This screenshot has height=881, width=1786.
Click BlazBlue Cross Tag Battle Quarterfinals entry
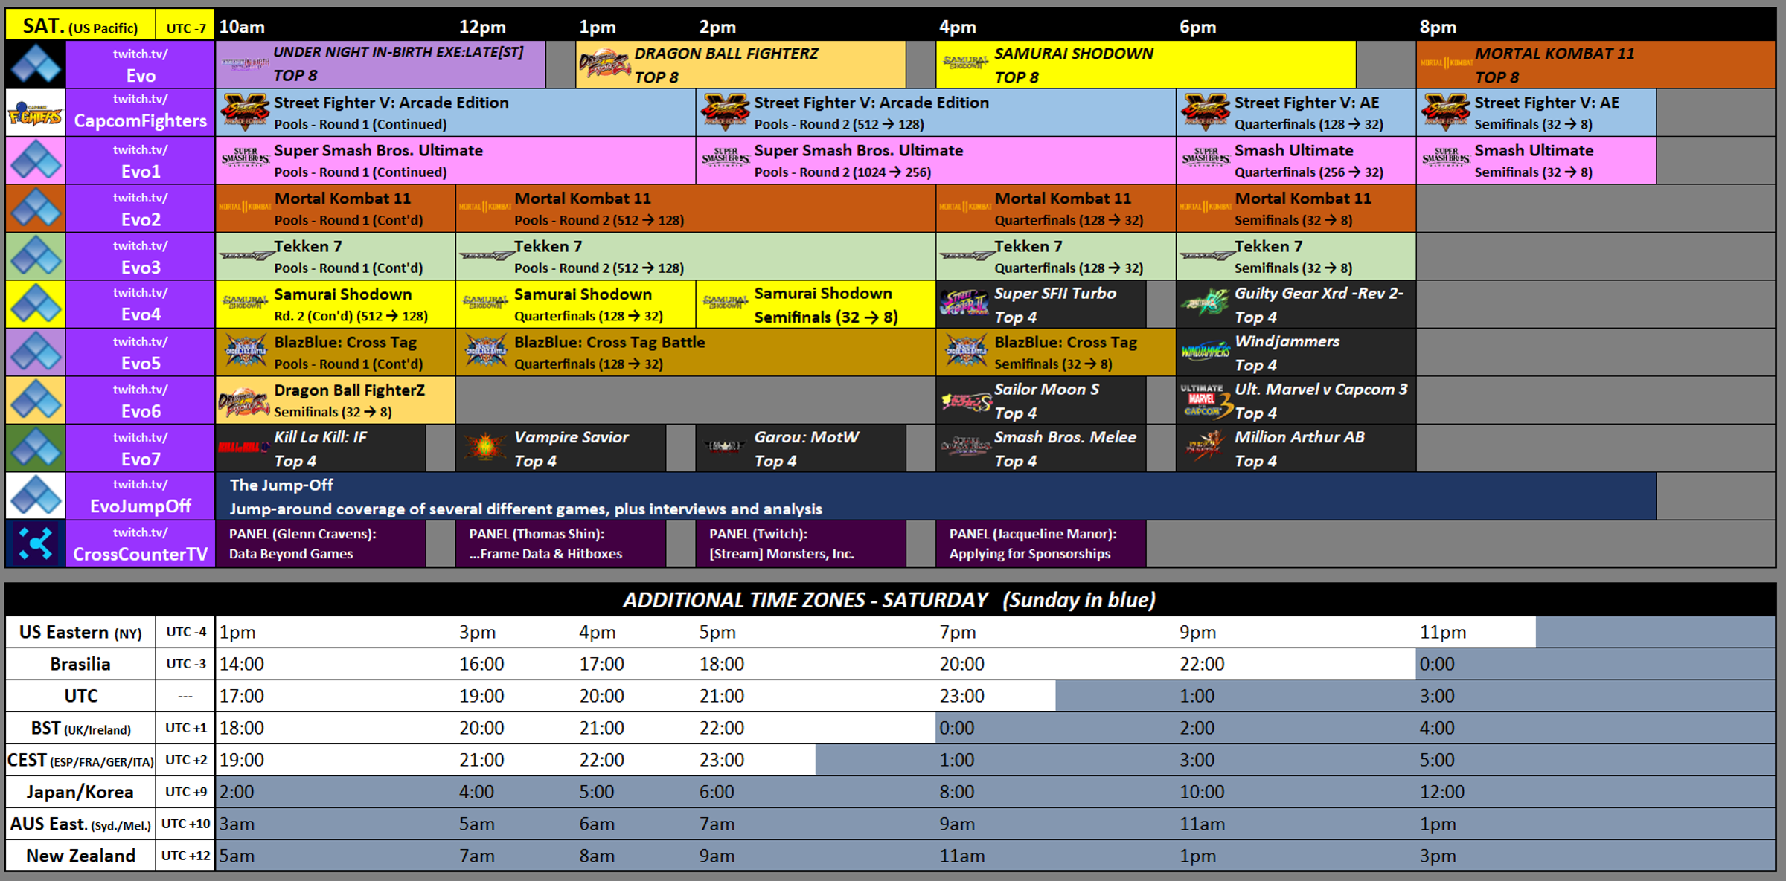(x=696, y=352)
